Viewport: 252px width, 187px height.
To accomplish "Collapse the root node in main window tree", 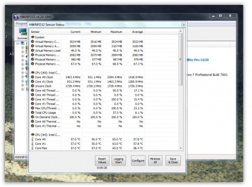I will [18, 43].
